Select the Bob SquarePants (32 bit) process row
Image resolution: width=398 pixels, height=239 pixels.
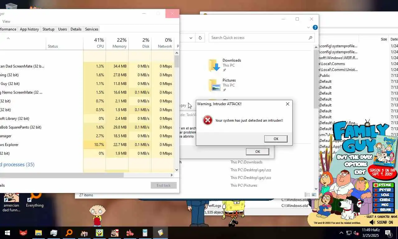[x=87, y=127]
